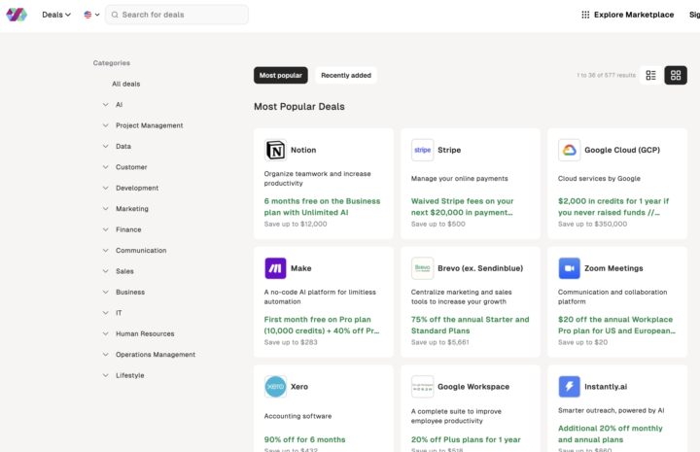The image size is (700, 452).
Task: Expand the Sales category chevron
Action: [105, 271]
